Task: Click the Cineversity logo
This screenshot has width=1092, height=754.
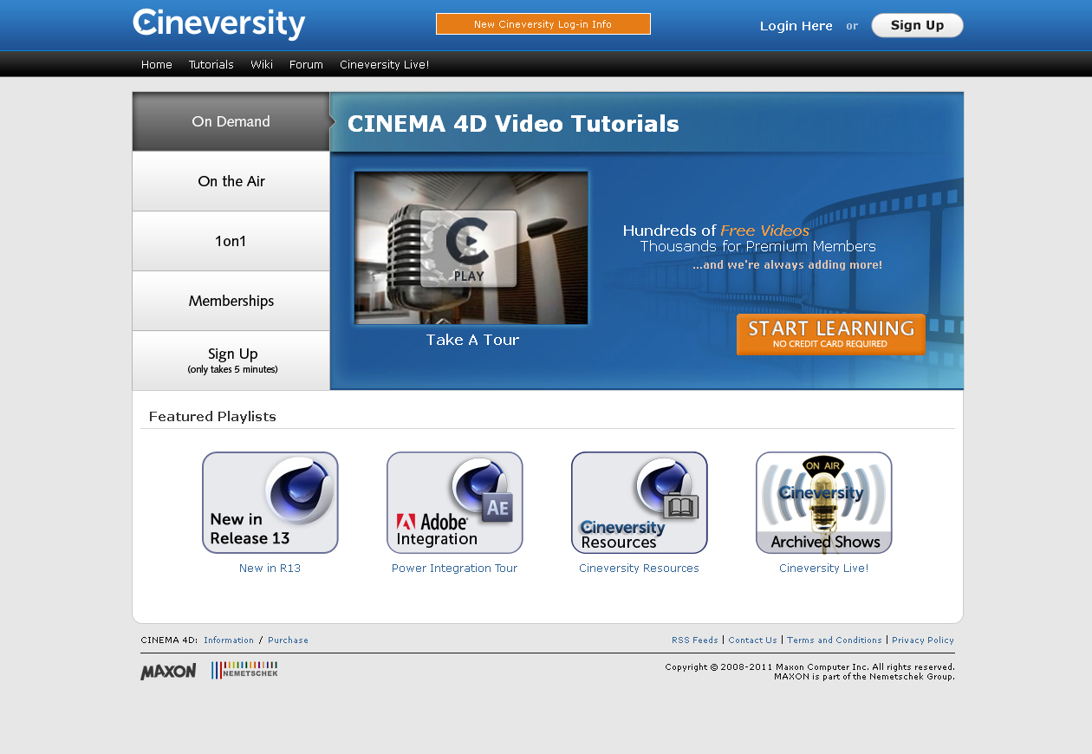Action: [219, 24]
